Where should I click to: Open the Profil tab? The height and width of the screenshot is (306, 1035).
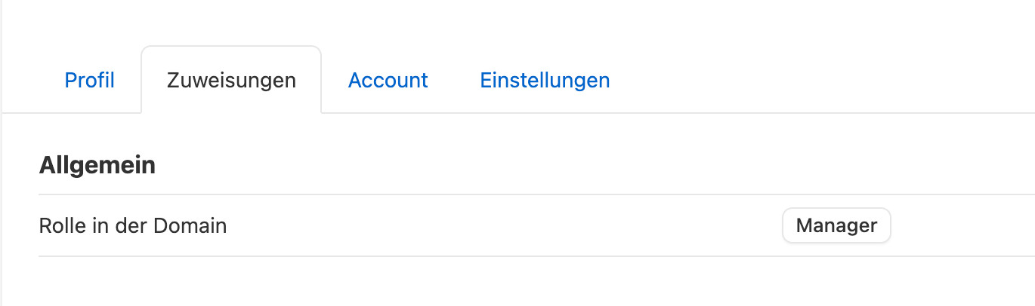point(89,80)
